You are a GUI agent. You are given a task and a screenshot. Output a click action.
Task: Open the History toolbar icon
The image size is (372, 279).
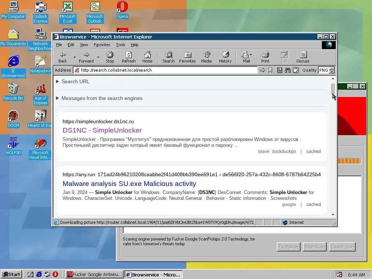(225, 57)
